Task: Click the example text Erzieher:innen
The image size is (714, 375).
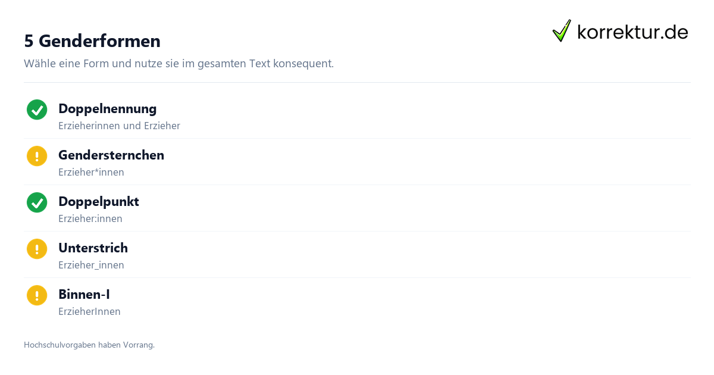Action: point(90,218)
